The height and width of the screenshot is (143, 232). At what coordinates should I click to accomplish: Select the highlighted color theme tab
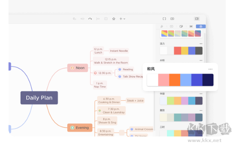coord(201,26)
